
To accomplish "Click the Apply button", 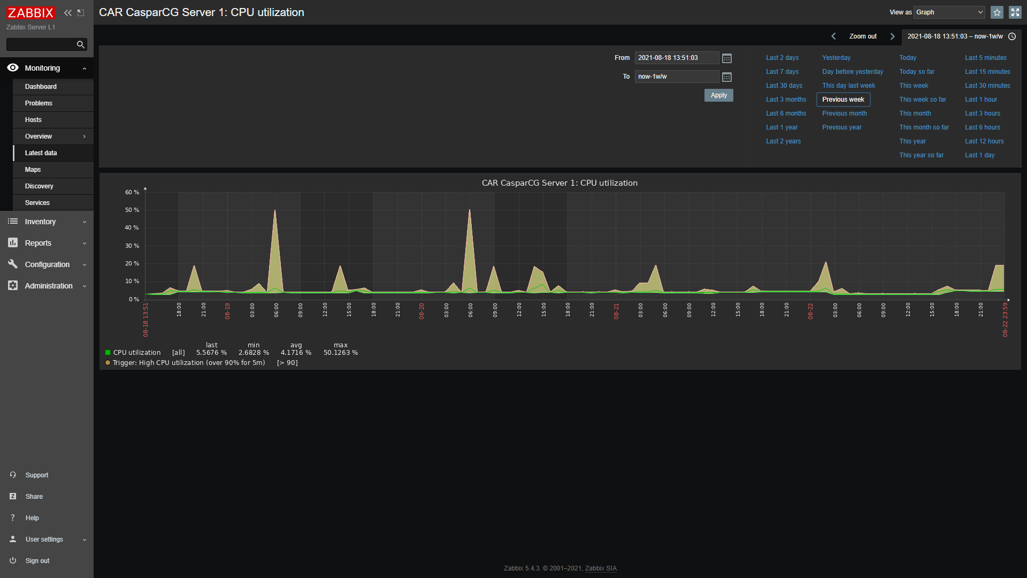I will 718,95.
